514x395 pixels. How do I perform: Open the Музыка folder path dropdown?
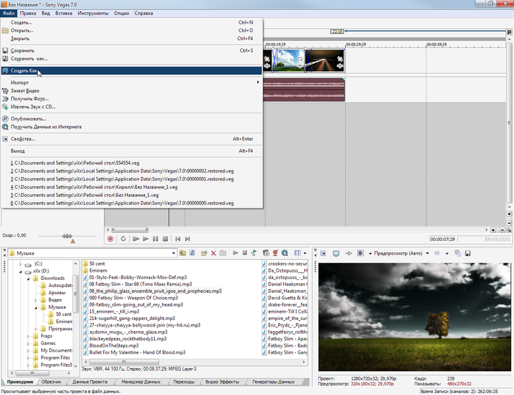click(x=173, y=253)
